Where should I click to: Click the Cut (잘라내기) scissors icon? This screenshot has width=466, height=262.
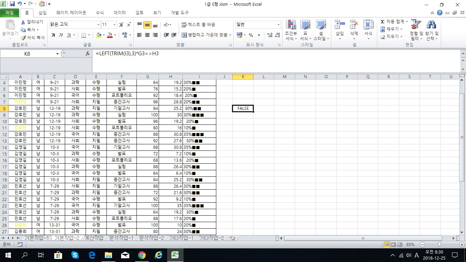(x=23, y=22)
